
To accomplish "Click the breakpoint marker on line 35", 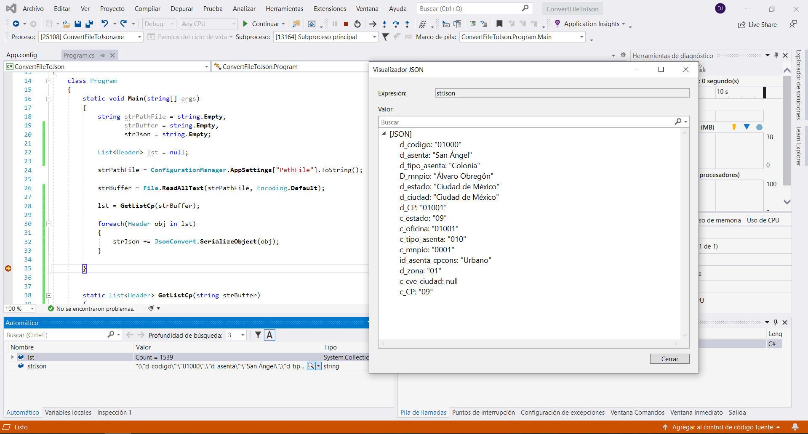I will pos(8,268).
